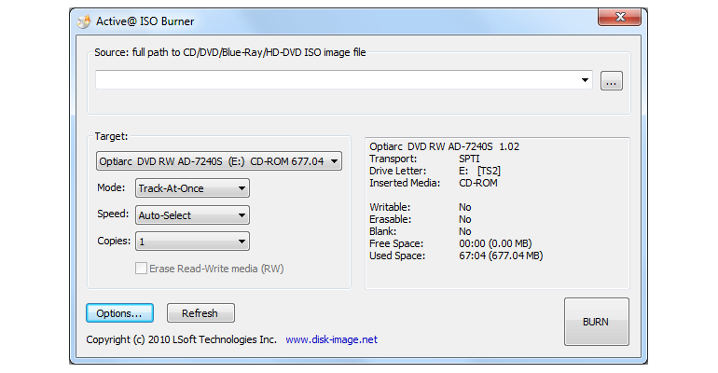Click the 'E: [TS2]' drive letter value
This screenshot has width=718, height=373.
479,171
